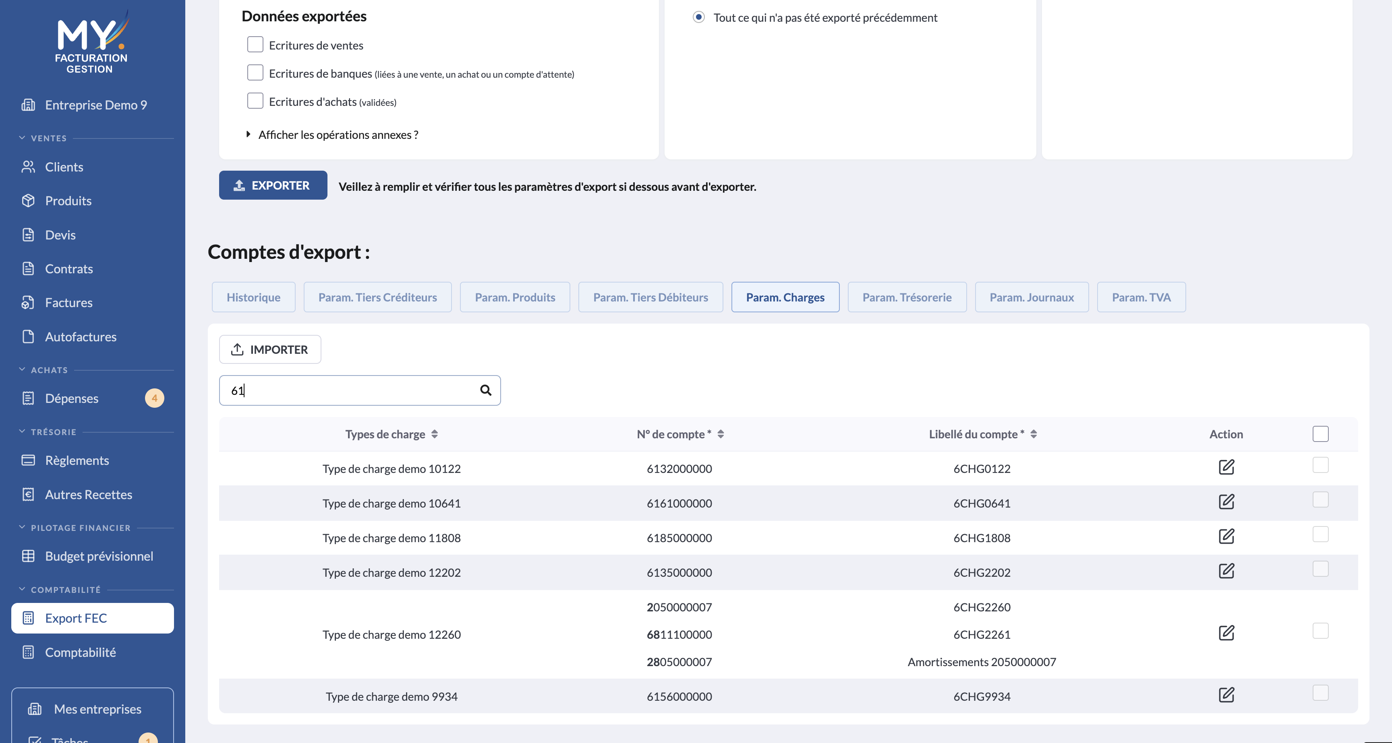Screen dimensions: 1392x743
Task: Open the Param. TVA tab
Action: pyautogui.click(x=1141, y=297)
